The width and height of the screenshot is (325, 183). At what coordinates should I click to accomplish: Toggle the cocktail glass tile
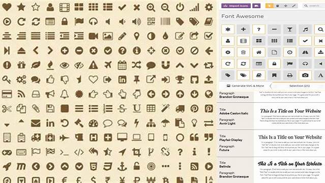click(290, 29)
